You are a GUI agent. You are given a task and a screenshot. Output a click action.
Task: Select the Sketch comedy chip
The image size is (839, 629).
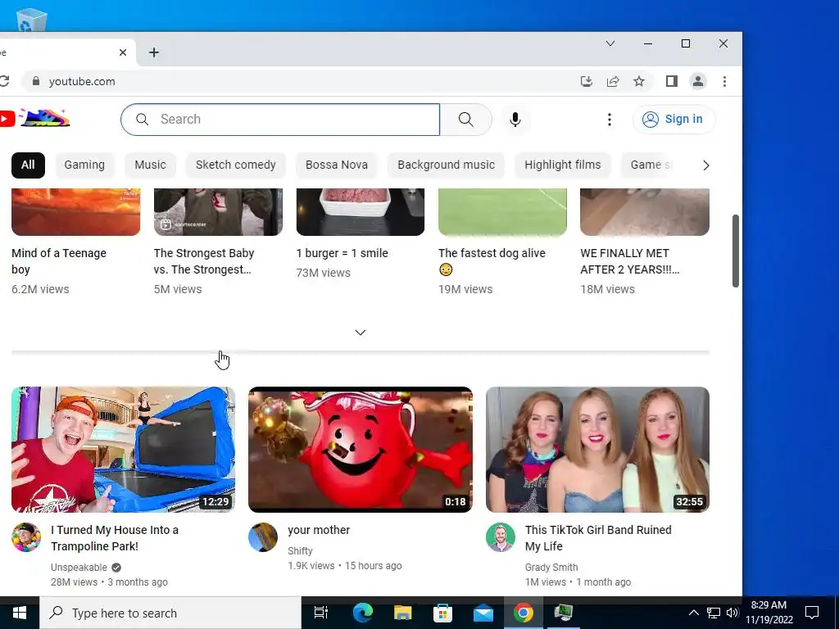coord(235,165)
